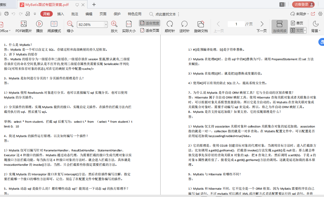This screenshot has width=324, height=197.
Task: Click the 未同步 cloud icon
Action: [x=293, y=14]
